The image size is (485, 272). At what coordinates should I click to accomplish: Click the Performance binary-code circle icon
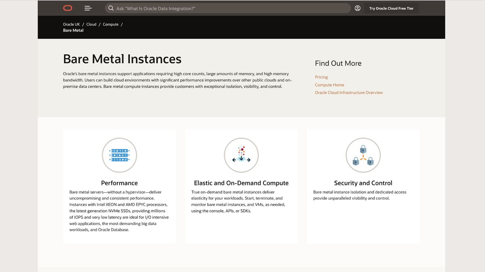(119, 155)
